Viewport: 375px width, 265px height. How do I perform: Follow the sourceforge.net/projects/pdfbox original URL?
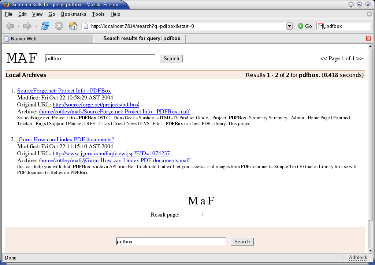96,105
